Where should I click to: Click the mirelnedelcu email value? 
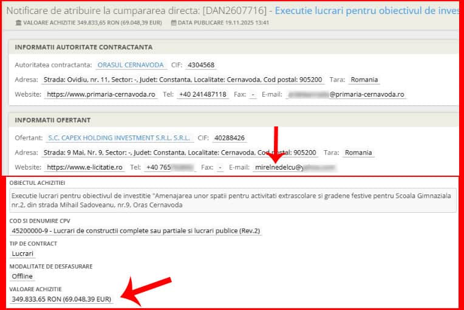click(x=295, y=167)
